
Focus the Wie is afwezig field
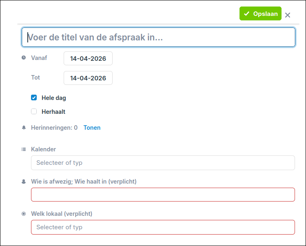163,195
